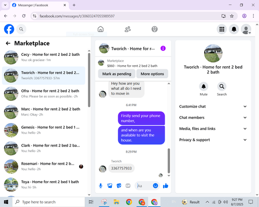Open the emoji picker smiley icon

(x=155, y=186)
